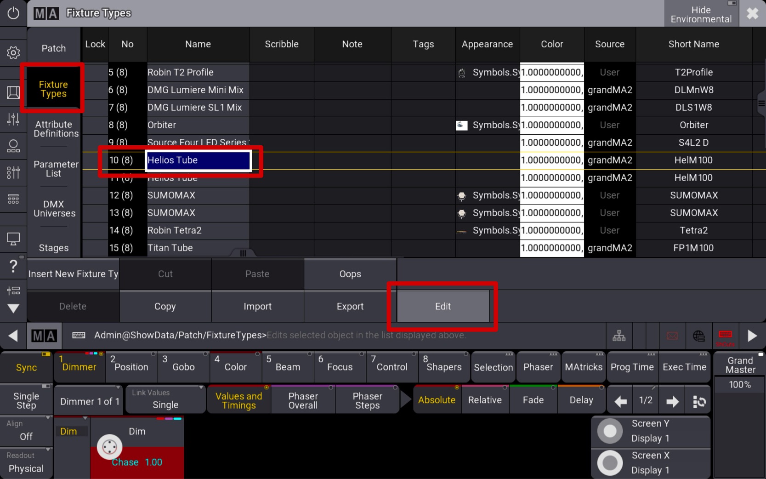Toggle Phaser Overall layer
Image resolution: width=766 pixels, height=479 pixels.
[x=303, y=400]
